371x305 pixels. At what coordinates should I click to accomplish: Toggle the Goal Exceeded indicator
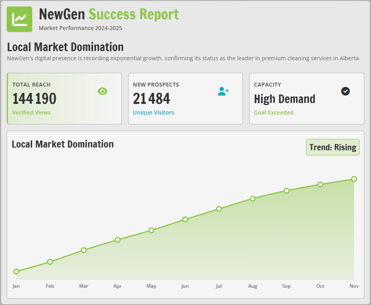[x=274, y=113]
